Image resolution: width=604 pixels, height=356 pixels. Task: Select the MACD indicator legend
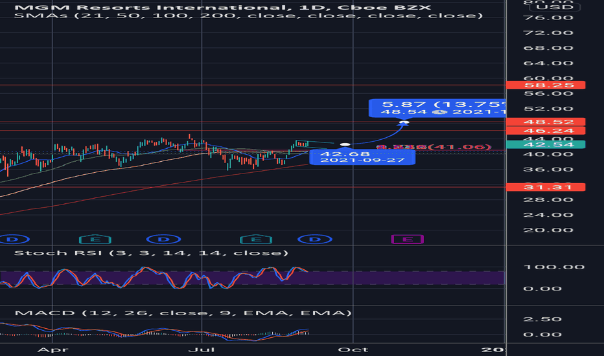coord(183,313)
